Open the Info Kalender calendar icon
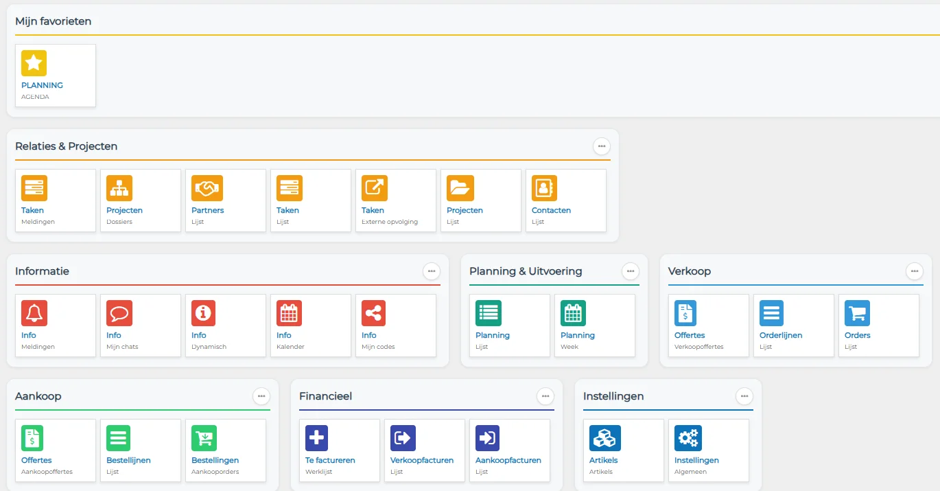 (x=290, y=313)
